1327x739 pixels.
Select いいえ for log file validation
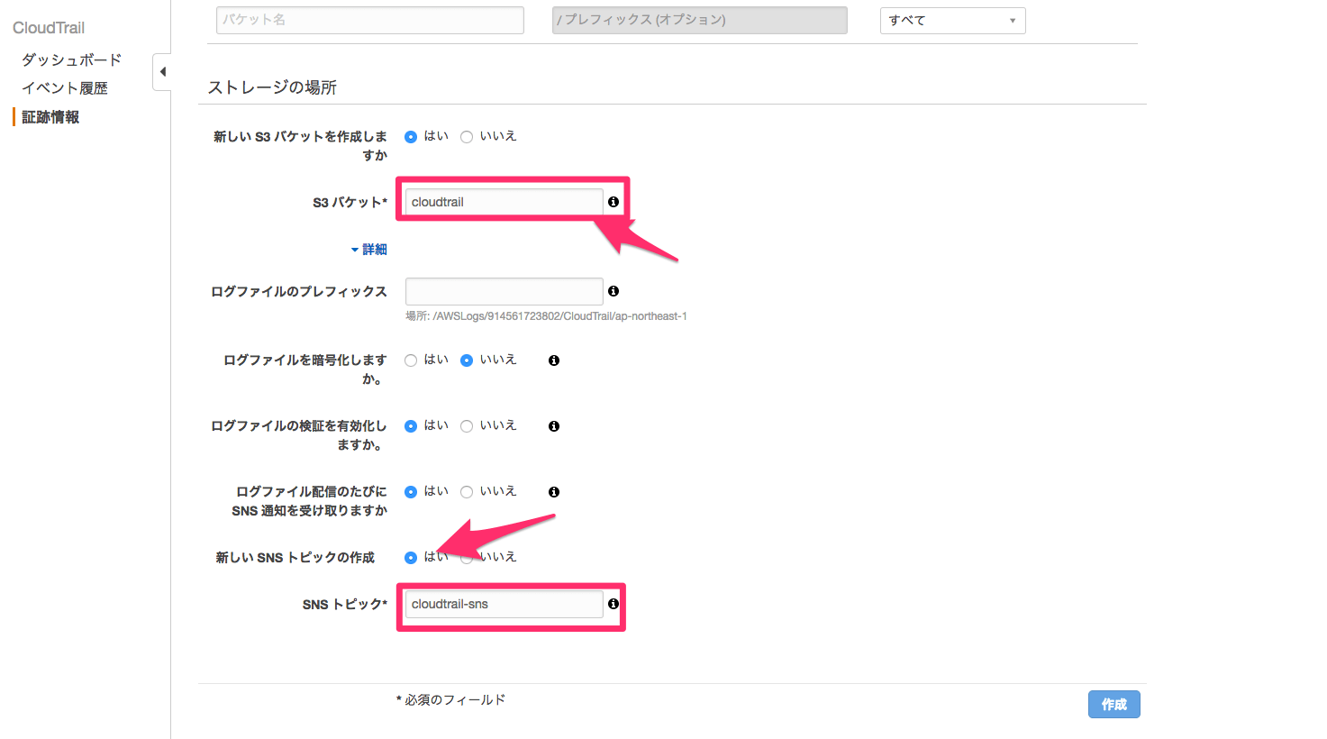click(467, 426)
